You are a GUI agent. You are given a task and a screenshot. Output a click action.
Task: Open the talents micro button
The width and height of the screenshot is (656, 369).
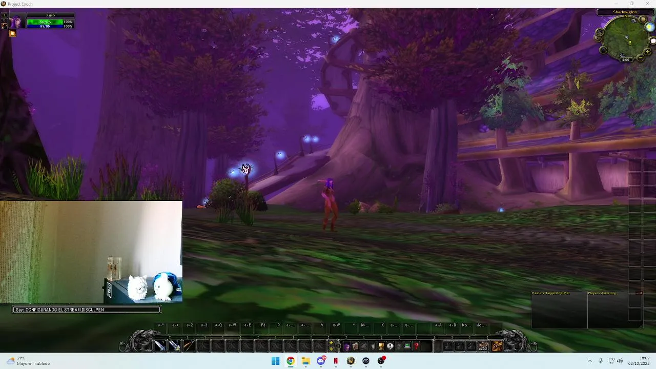(x=363, y=346)
